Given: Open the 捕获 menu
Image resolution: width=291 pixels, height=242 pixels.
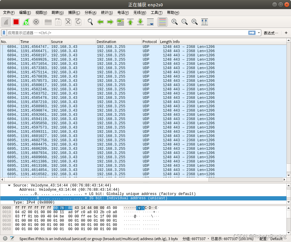Looking at the screenshot, I should coord(74,12).
